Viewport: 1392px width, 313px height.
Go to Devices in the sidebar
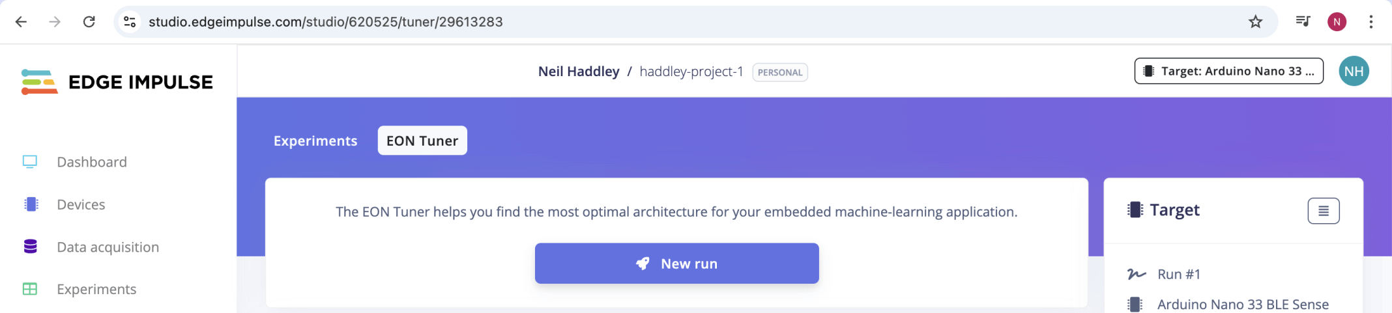point(81,205)
